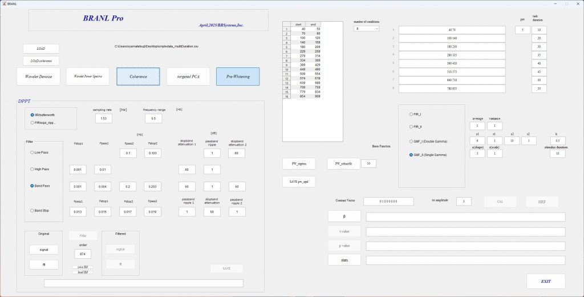Click the EXIT button

[x=546, y=282]
